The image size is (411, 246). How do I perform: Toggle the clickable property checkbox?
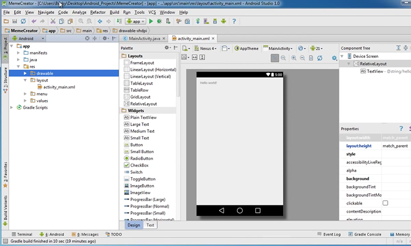[385, 203]
